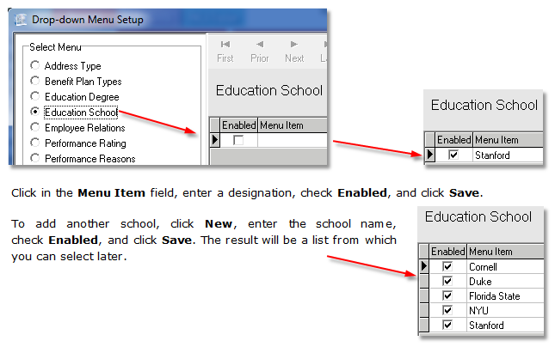Choose the Performance Reasons radio button
The height and width of the screenshot is (353, 555).
(34, 159)
